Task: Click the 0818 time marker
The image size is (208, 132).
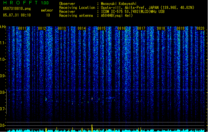Action: (x=161, y=28)
